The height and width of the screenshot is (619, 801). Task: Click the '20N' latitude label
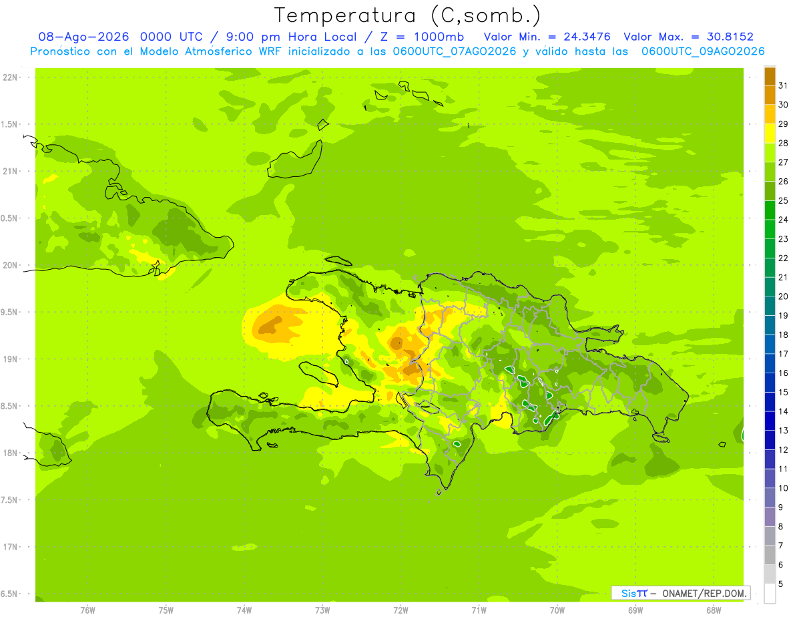10,265
